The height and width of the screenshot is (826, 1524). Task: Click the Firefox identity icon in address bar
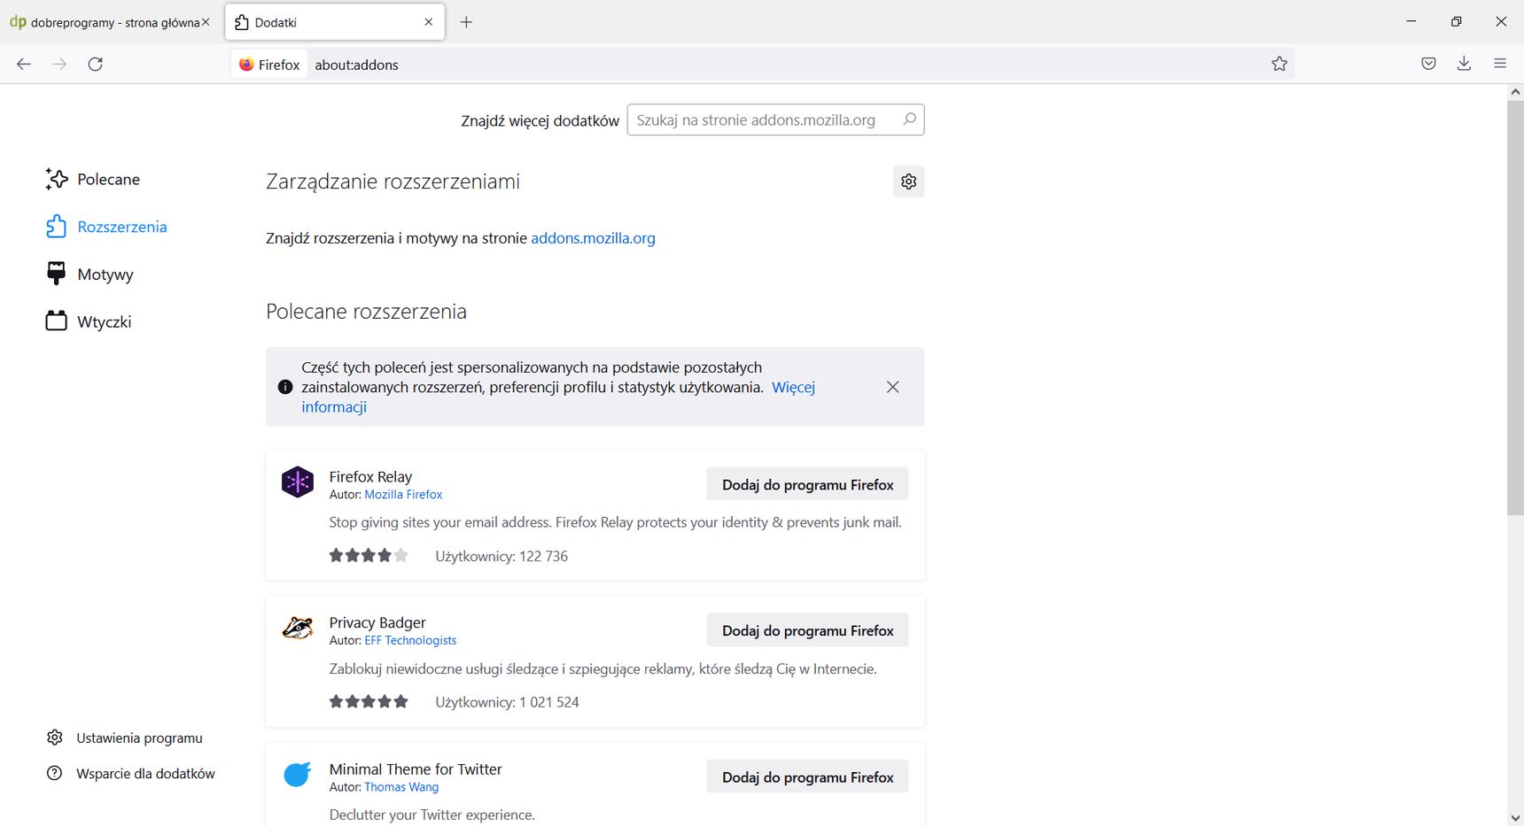click(270, 65)
